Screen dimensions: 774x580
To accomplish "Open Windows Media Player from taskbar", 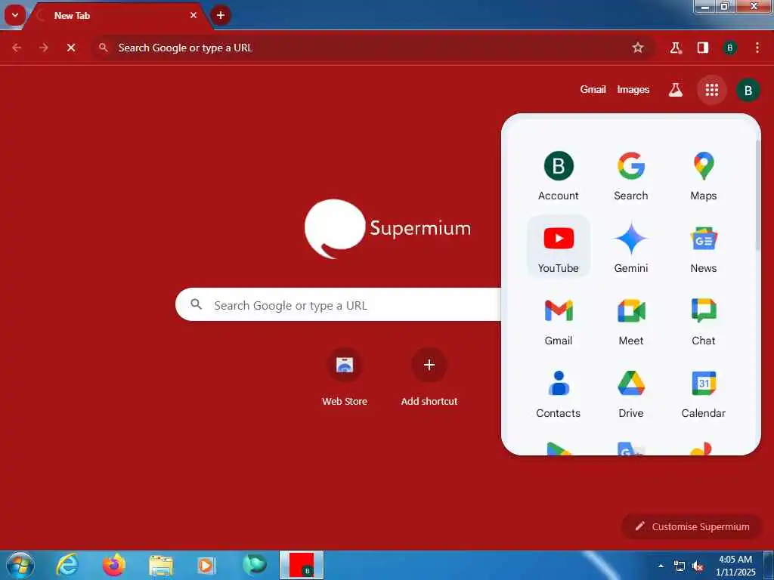I will pos(206,566).
